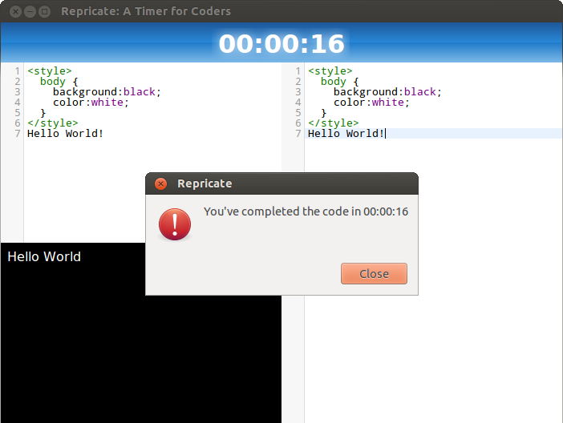Click the red exclamation alert icon

[175, 224]
